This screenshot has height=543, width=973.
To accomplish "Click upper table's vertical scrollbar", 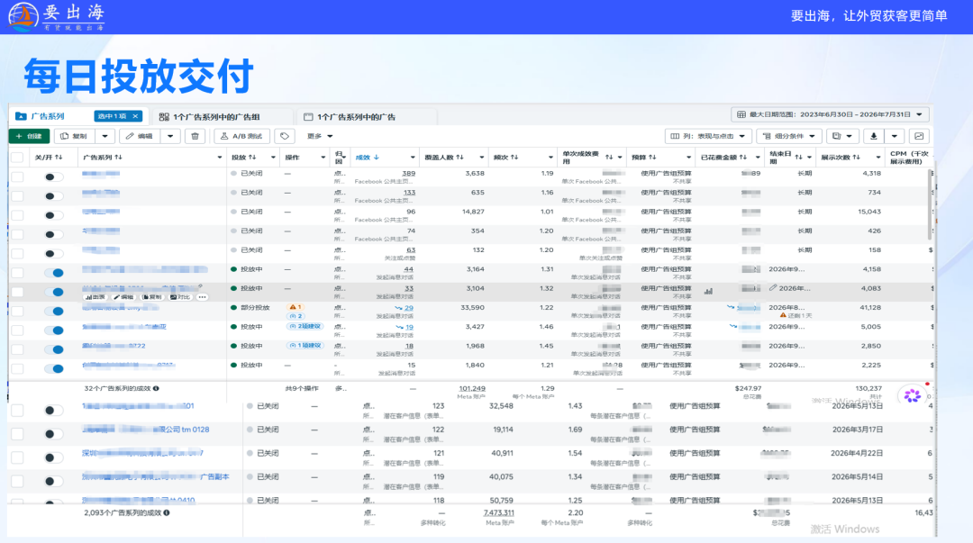I will tap(930, 204).
